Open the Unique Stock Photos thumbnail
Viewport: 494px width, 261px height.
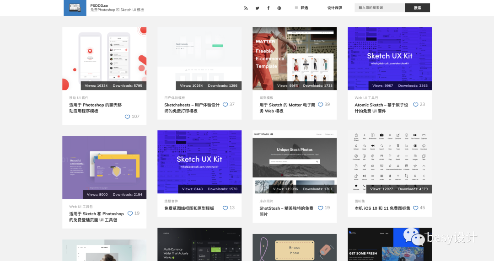295,161
